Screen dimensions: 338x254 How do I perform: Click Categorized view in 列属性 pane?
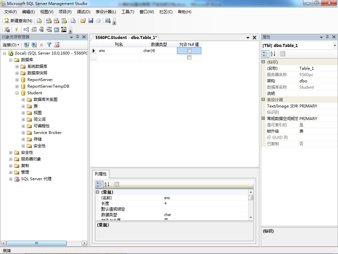point(99,185)
